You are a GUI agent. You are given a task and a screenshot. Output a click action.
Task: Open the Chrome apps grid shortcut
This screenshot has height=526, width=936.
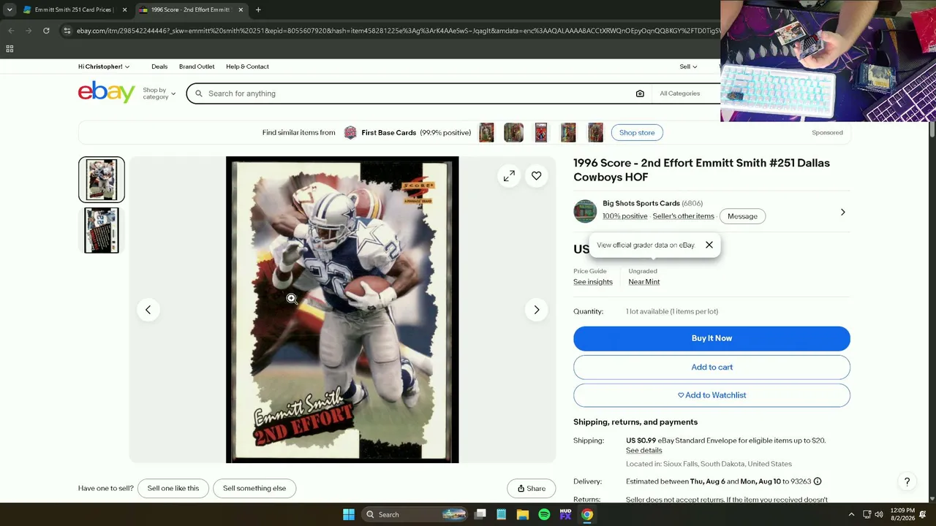tap(10, 49)
